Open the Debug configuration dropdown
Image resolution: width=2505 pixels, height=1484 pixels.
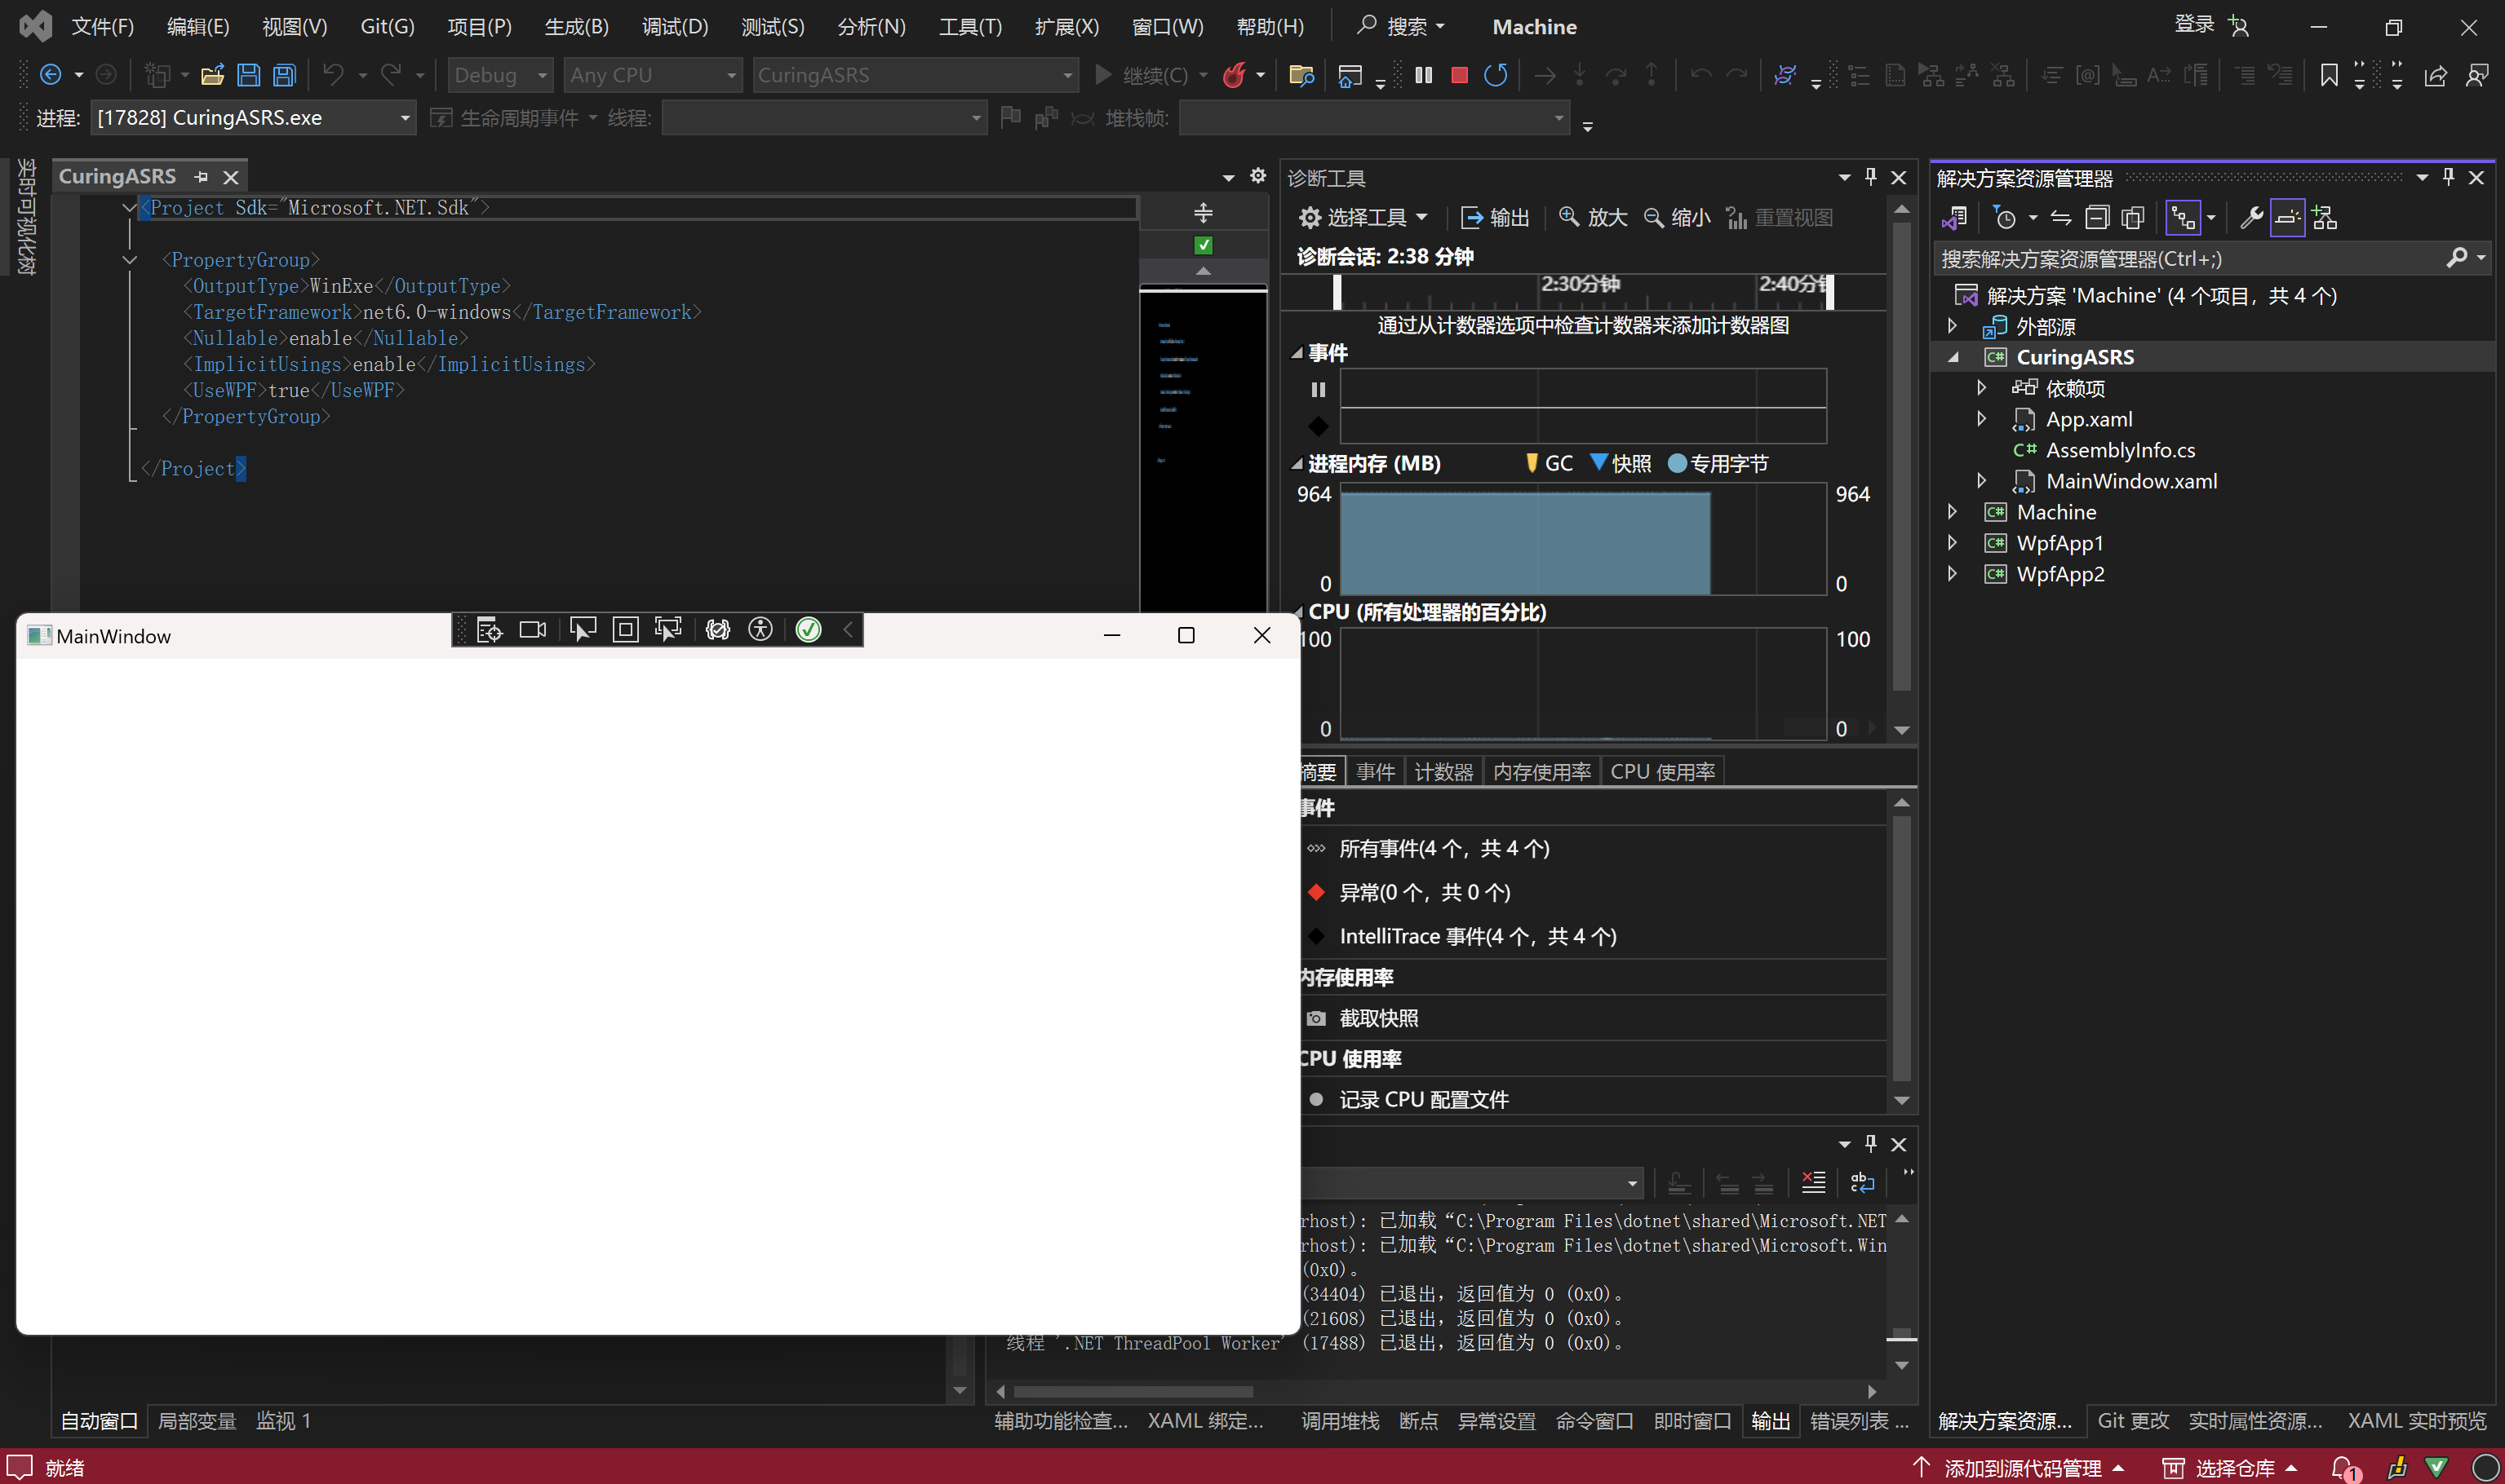(x=543, y=75)
